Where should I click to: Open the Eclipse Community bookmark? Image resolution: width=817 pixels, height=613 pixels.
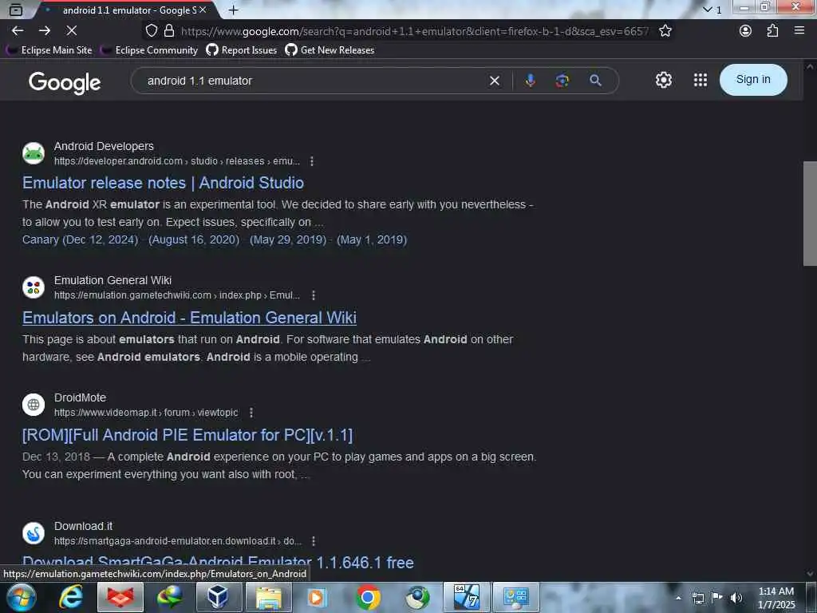tap(149, 50)
